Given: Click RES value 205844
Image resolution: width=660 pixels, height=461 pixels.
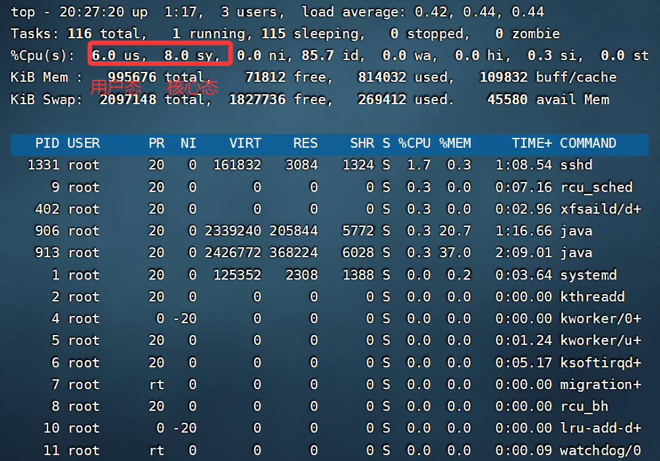Looking at the screenshot, I should (x=293, y=231).
